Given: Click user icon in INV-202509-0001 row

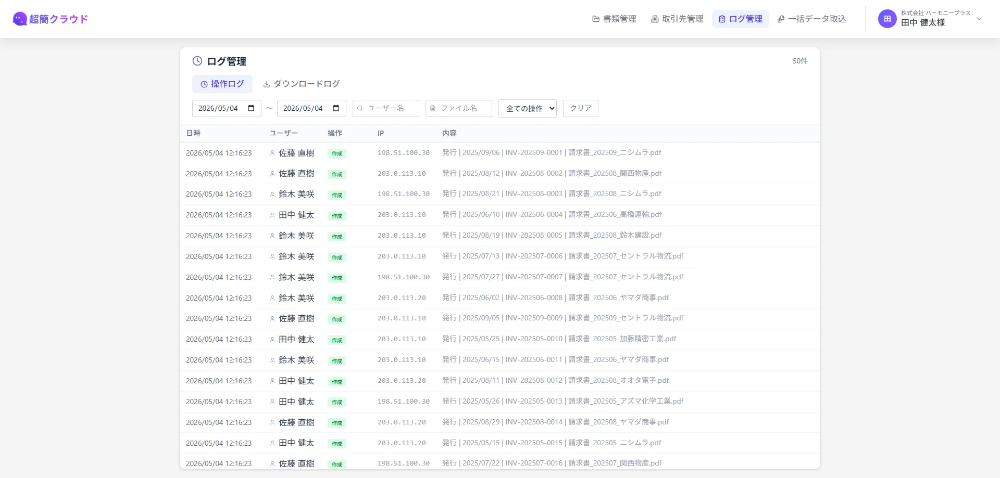Looking at the screenshot, I should [272, 153].
